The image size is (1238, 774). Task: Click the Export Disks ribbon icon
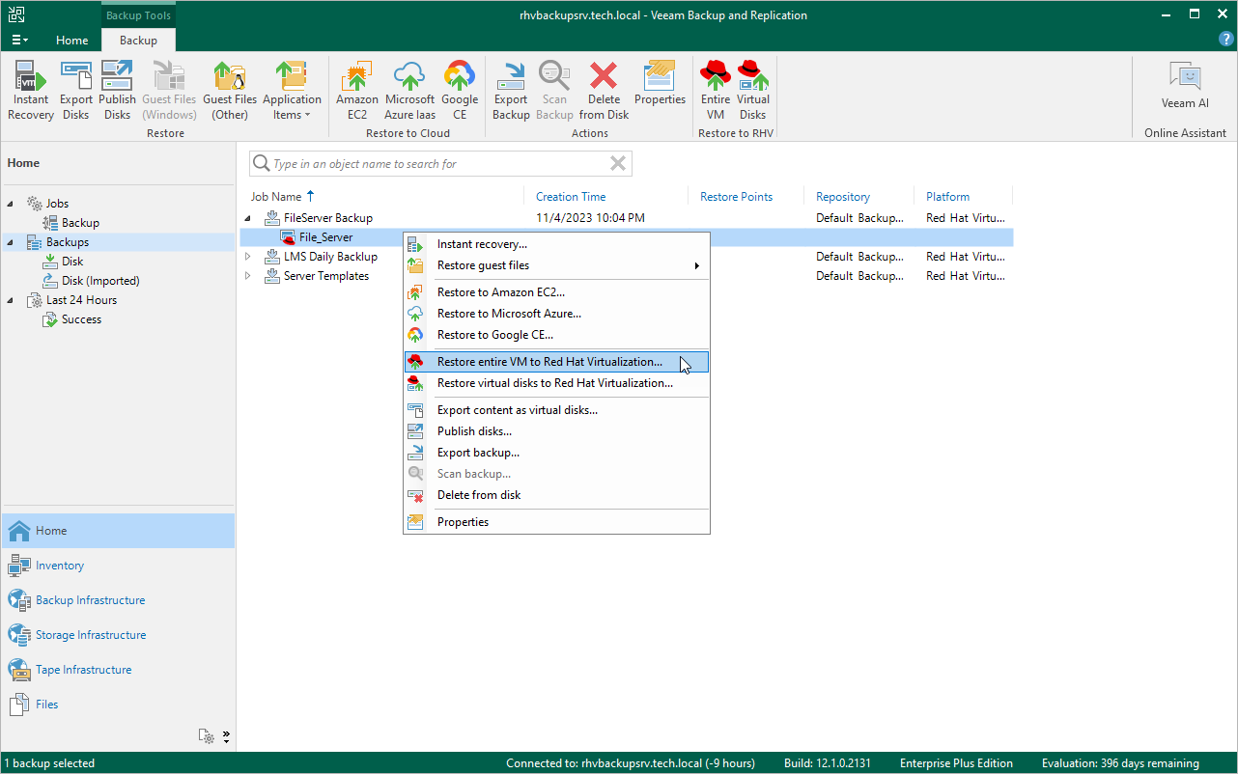click(x=76, y=90)
